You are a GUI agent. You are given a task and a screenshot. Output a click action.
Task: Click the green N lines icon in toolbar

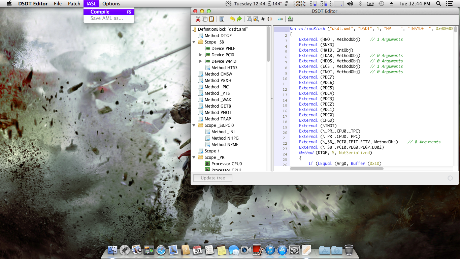(x=290, y=19)
